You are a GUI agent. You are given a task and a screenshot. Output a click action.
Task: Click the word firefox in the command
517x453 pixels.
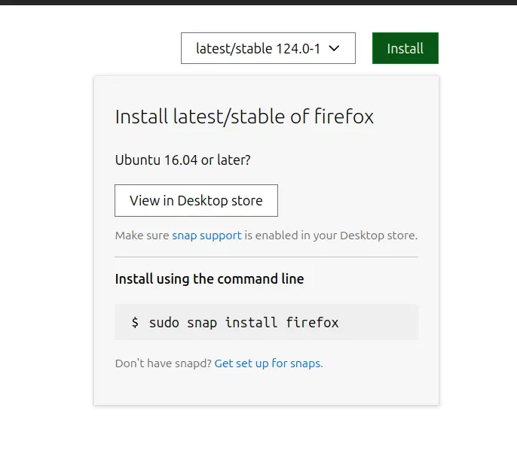point(312,323)
